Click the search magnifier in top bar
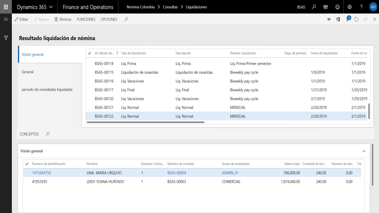The width and height of the screenshot is (379, 213). point(314,7)
